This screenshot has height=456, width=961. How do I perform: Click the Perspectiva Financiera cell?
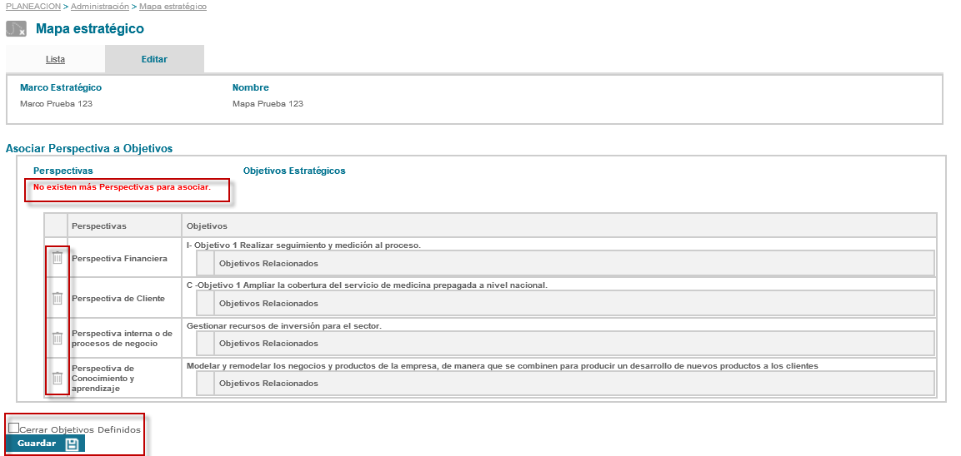coord(119,259)
